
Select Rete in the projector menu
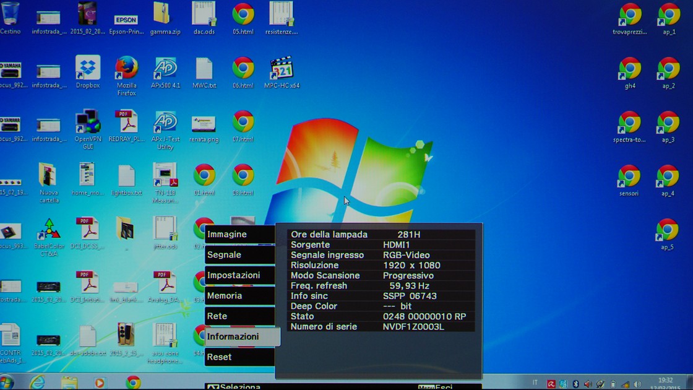point(239,316)
